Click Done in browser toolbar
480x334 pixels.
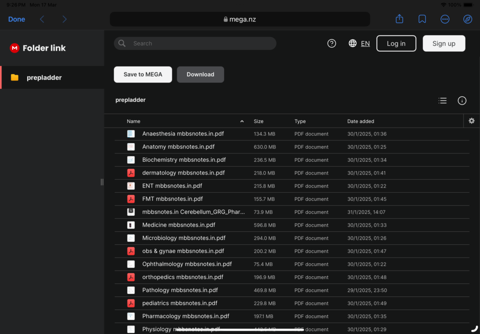coord(16,19)
